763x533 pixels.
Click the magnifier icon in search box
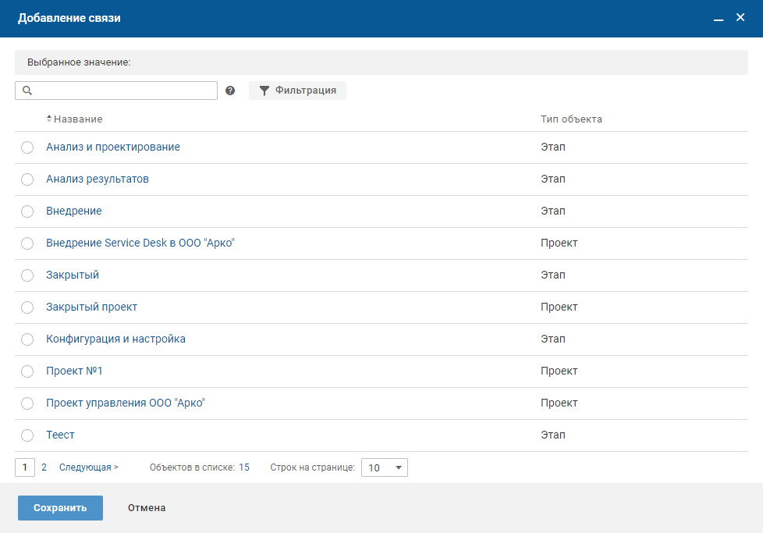(27, 91)
